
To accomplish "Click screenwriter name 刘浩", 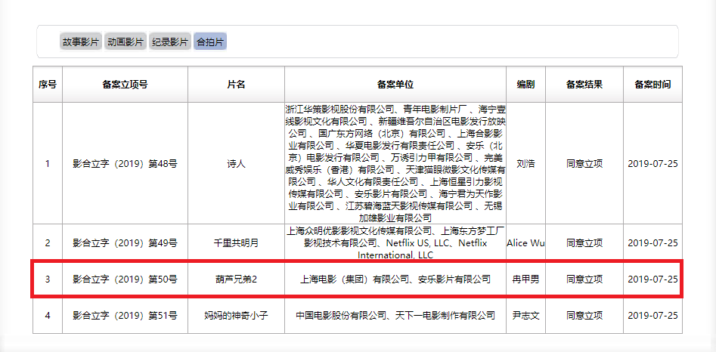I will tap(525, 164).
